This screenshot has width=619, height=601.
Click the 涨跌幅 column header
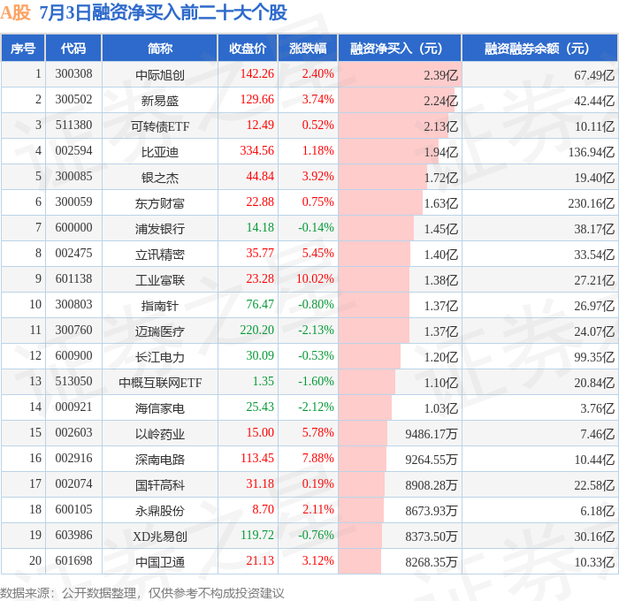pos(308,48)
